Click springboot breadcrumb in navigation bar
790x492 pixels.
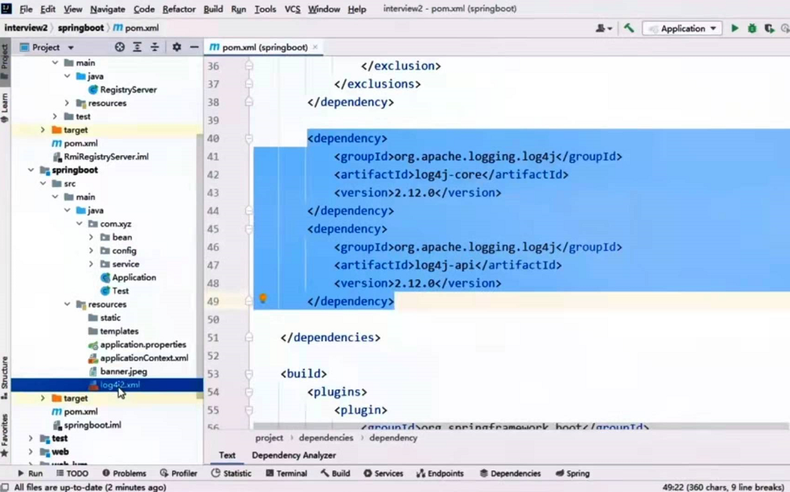tap(80, 27)
